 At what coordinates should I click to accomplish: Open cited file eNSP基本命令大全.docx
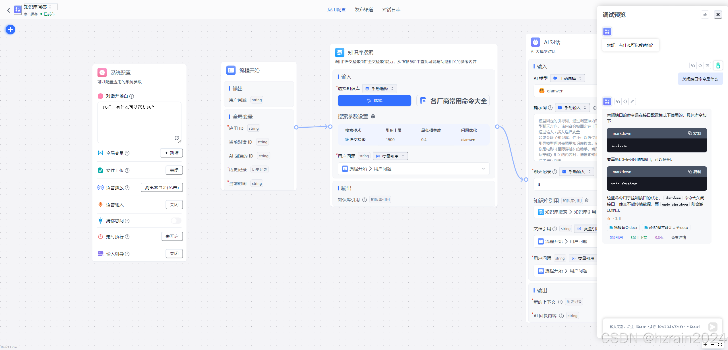click(666, 228)
